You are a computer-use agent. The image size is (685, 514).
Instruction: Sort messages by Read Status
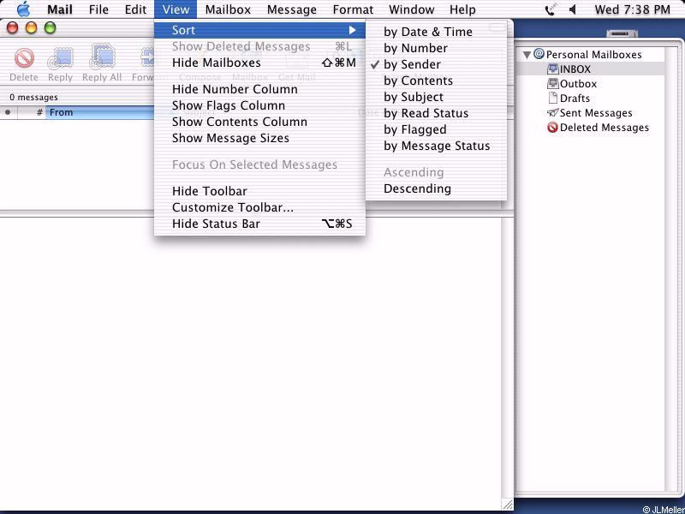[x=436, y=113]
